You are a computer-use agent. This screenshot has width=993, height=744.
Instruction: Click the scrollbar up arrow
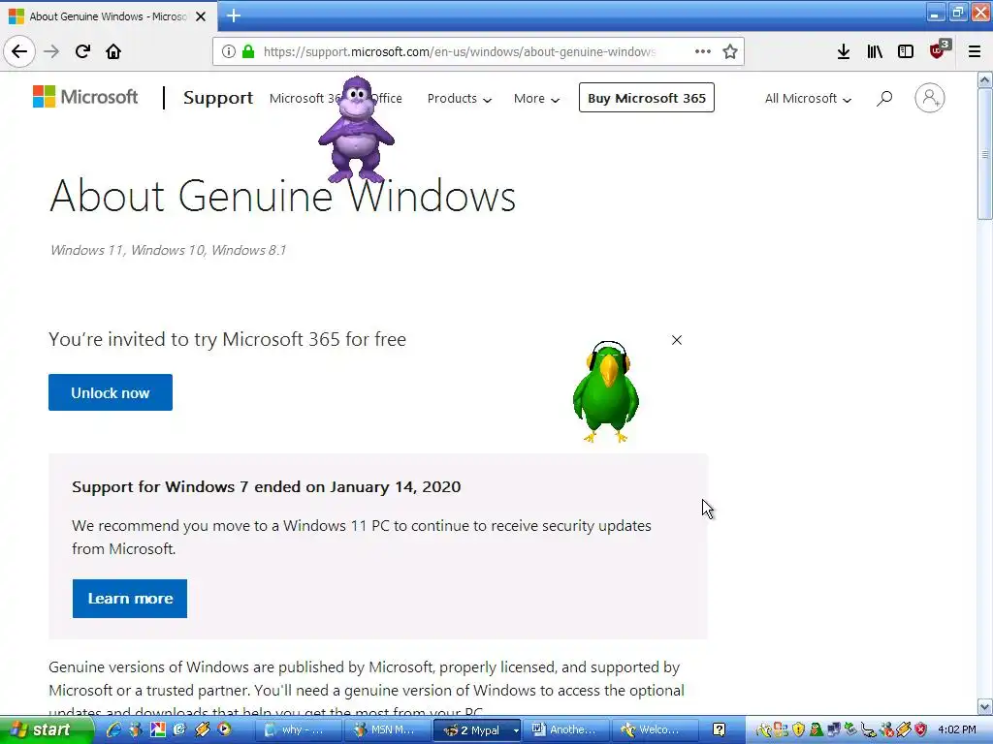tap(985, 79)
